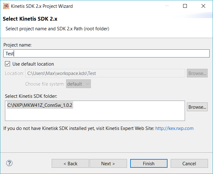Open the Choose file system dropdown
The width and height of the screenshot is (213, 174).
point(78,84)
